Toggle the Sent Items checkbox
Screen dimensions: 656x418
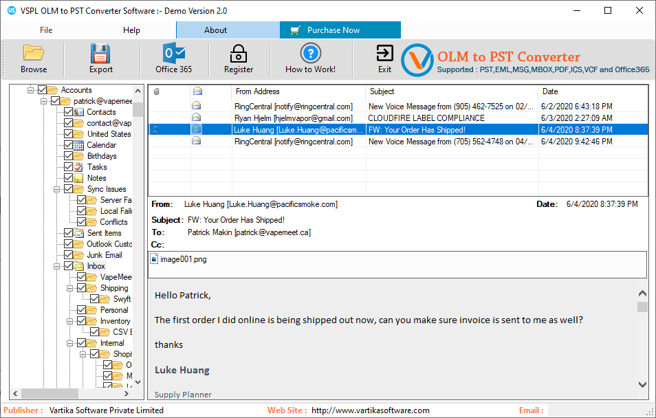(x=69, y=232)
